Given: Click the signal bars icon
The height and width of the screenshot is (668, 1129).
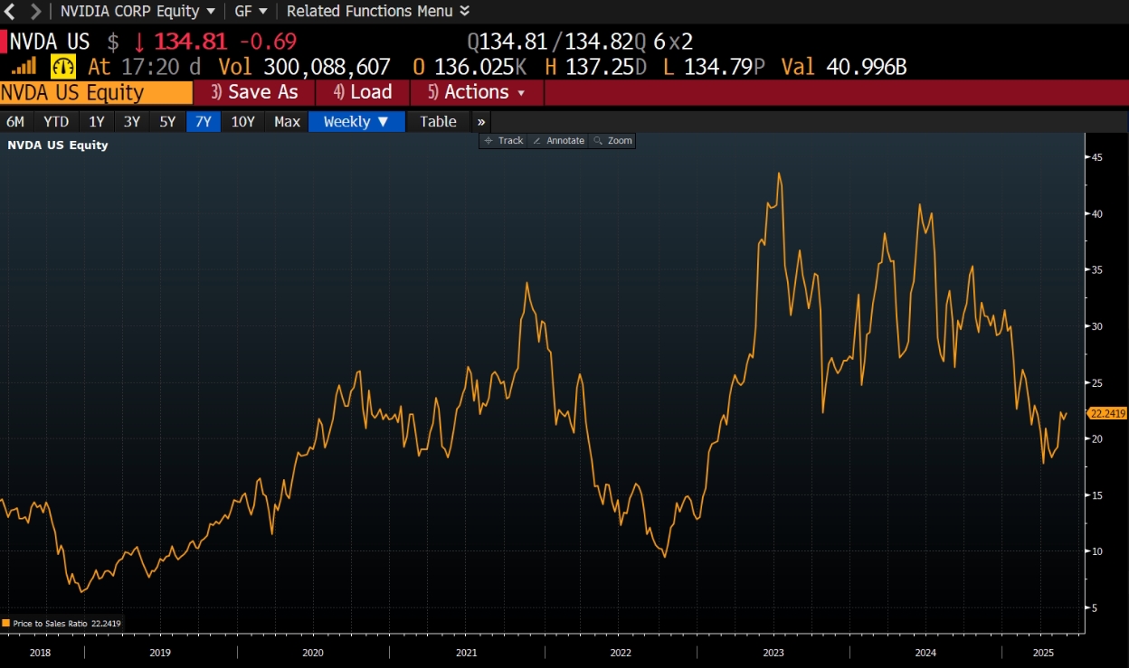Looking at the screenshot, I should 24,66.
